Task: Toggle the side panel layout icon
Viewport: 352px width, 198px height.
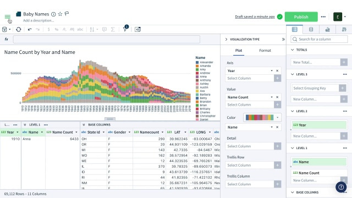Action: 137,29
